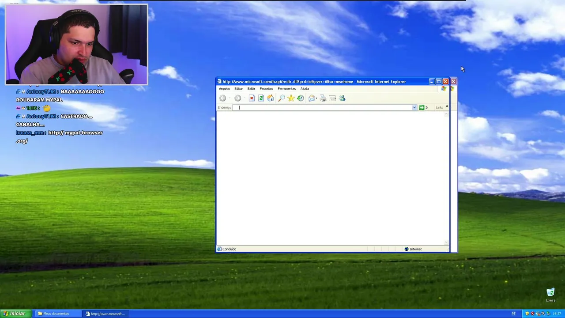Click the IE page icon in title bar
The width and height of the screenshot is (565, 318).
[x=219, y=81]
